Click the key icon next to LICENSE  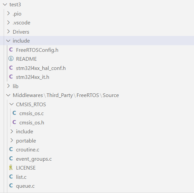[x=11, y=168]
